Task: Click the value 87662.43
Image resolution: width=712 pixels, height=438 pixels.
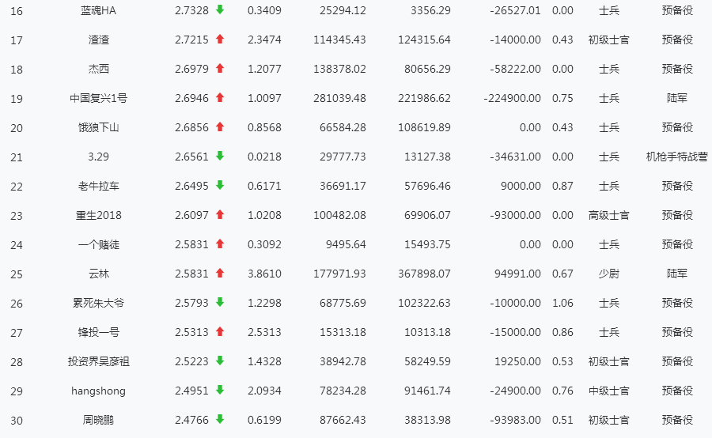Action: pos(343,420)
